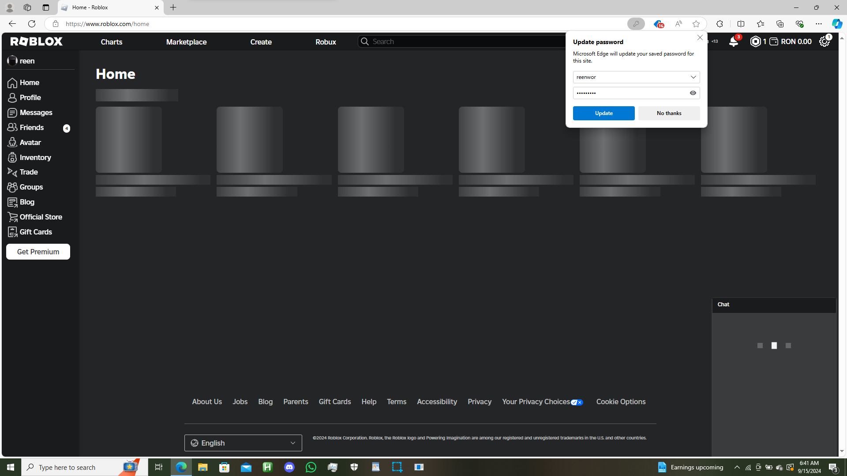
Task: Open Edge Extensions menu
Action: pos(720,24)
